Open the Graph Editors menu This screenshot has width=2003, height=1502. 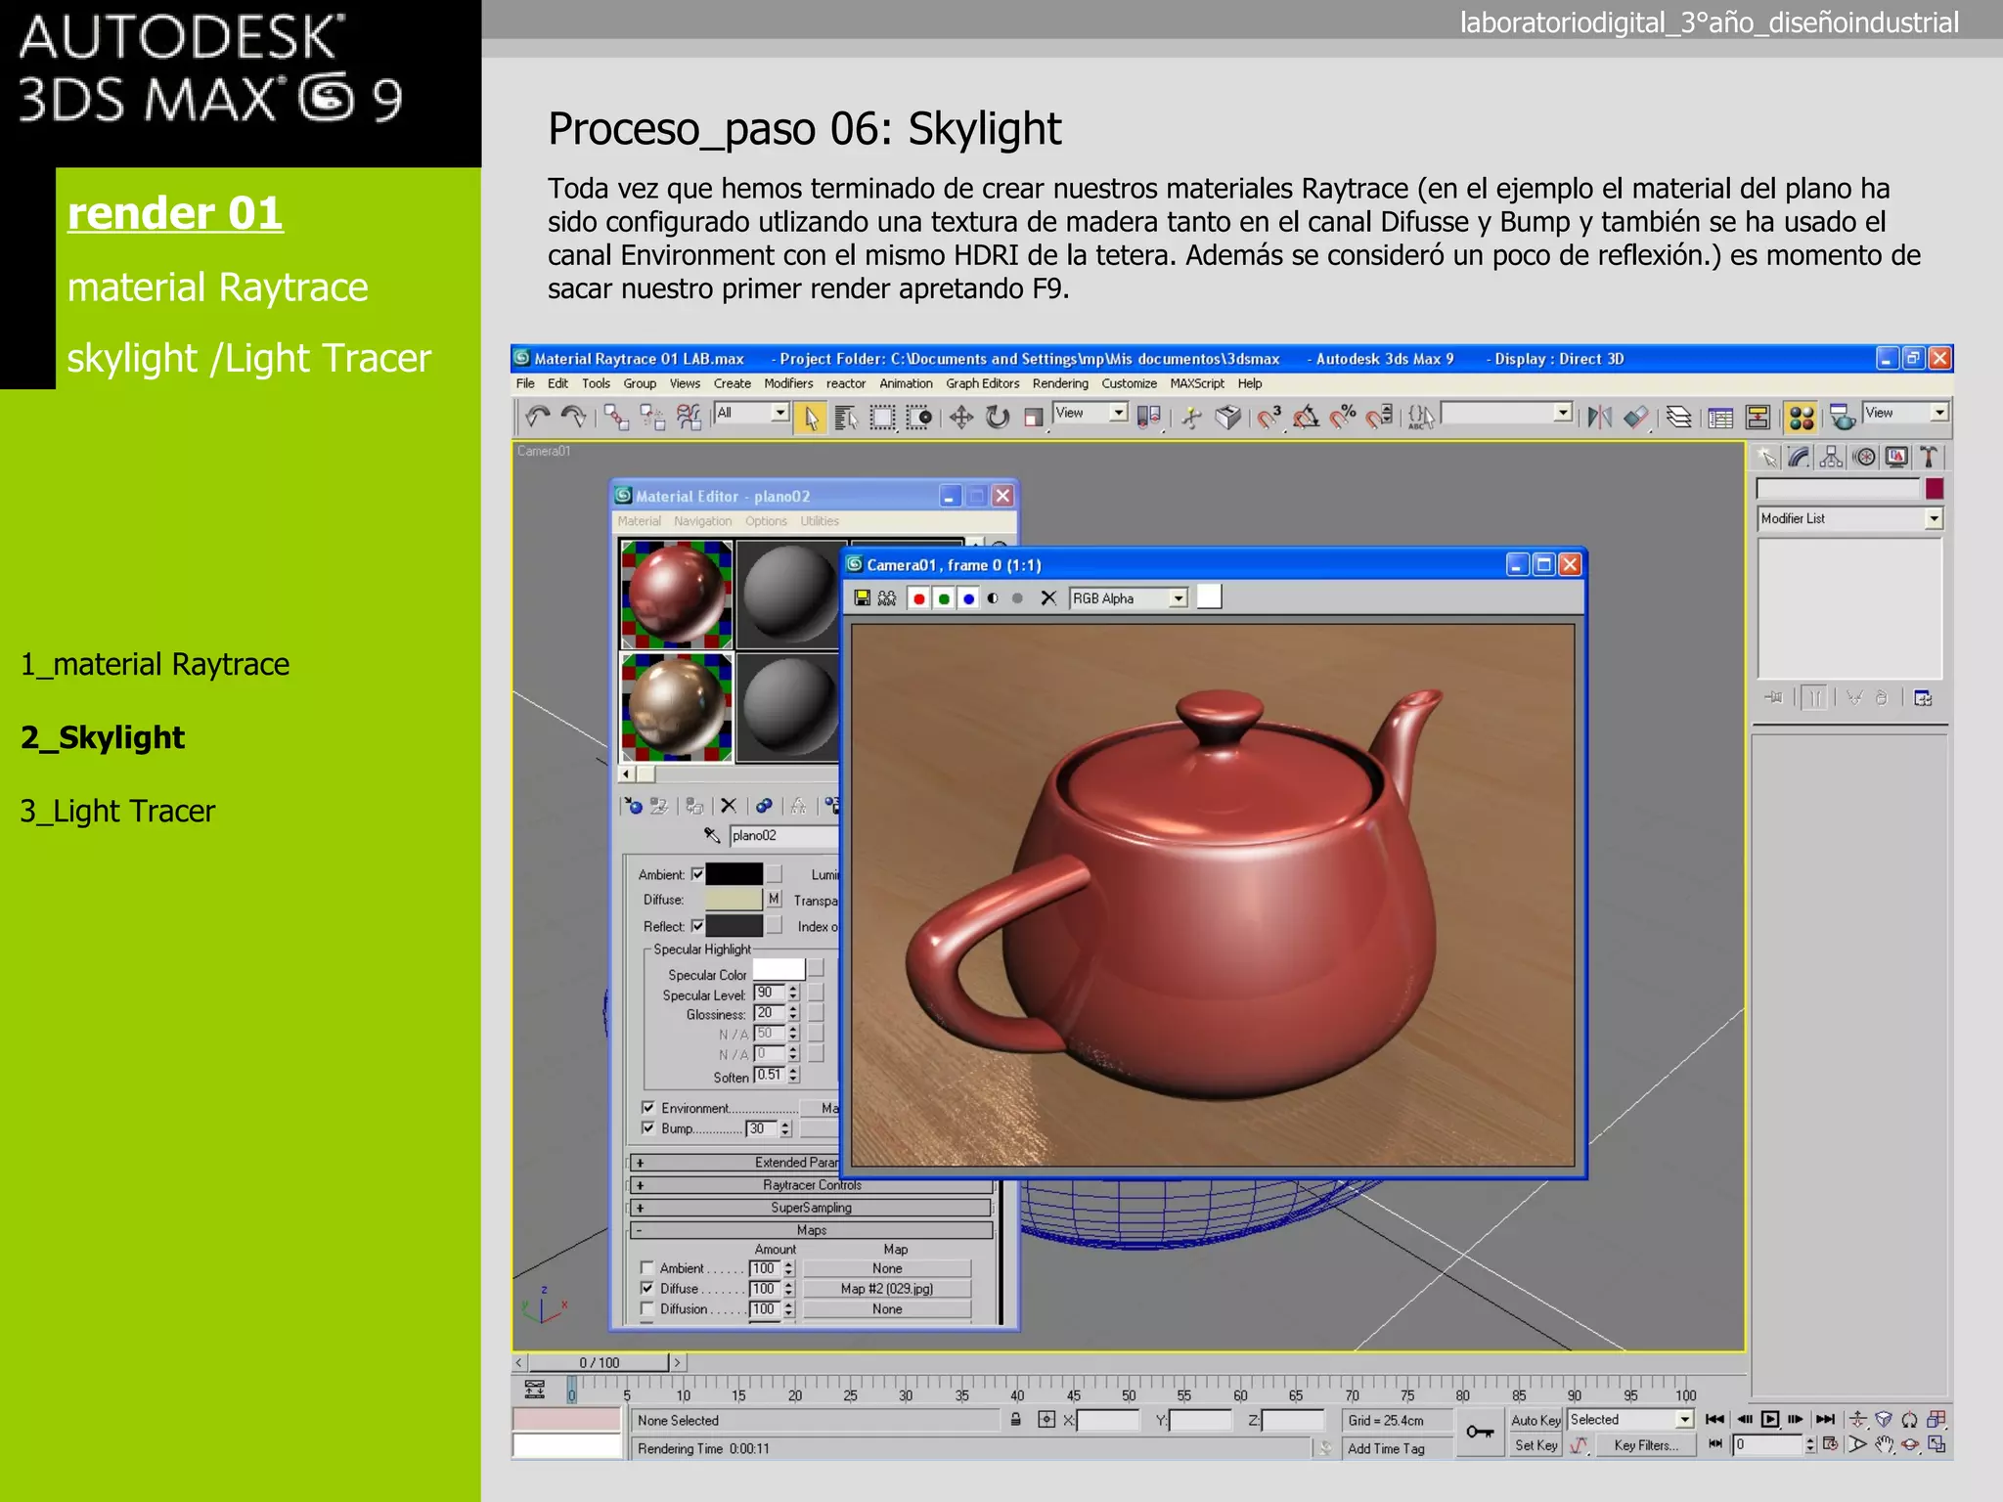point(982,383)
